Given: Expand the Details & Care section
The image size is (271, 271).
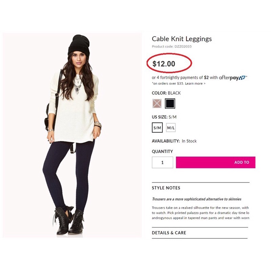Looking at the screenshot, I should pos(169,233).
